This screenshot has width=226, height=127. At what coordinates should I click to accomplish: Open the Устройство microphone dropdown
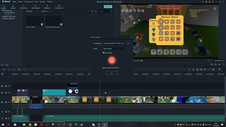point(114,43)
